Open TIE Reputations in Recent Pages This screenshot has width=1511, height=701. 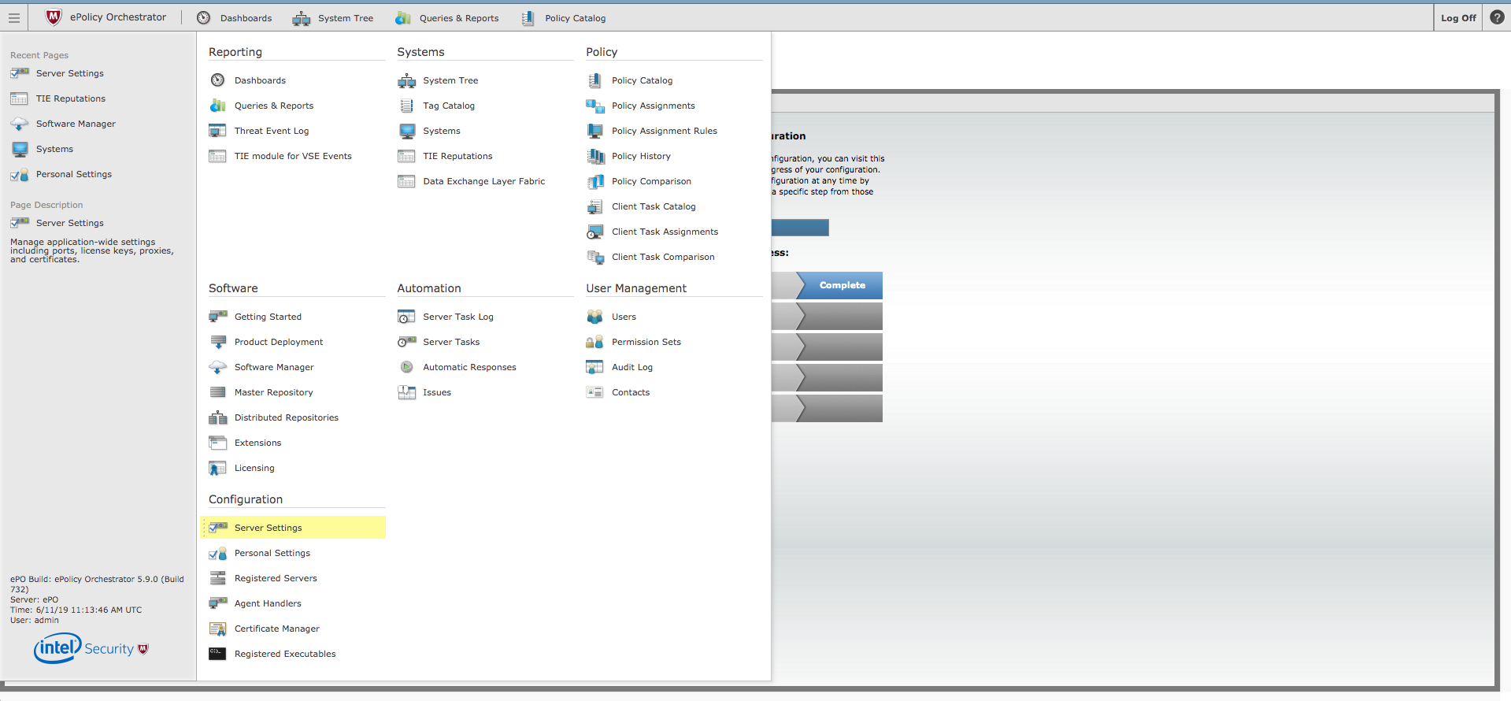(71, 98)
